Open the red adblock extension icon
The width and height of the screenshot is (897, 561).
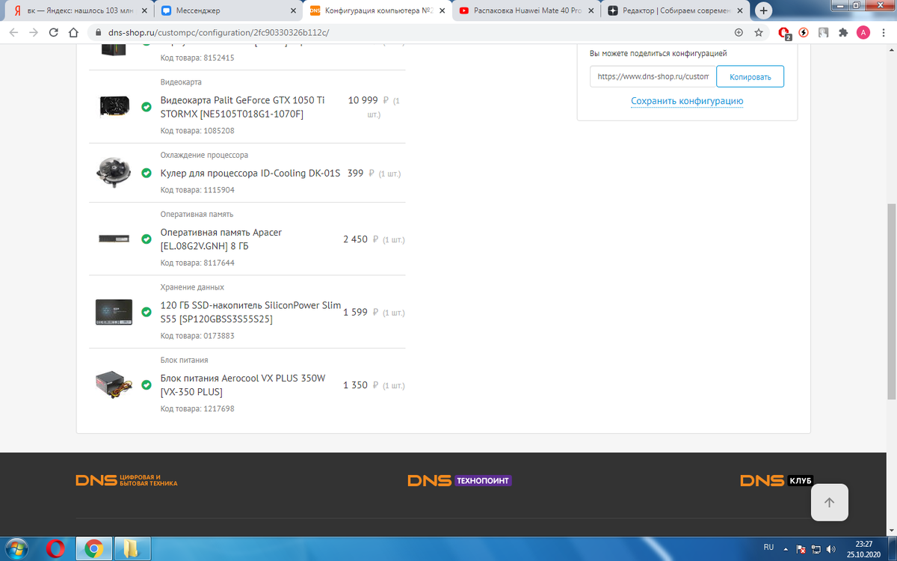coord(784,33)
